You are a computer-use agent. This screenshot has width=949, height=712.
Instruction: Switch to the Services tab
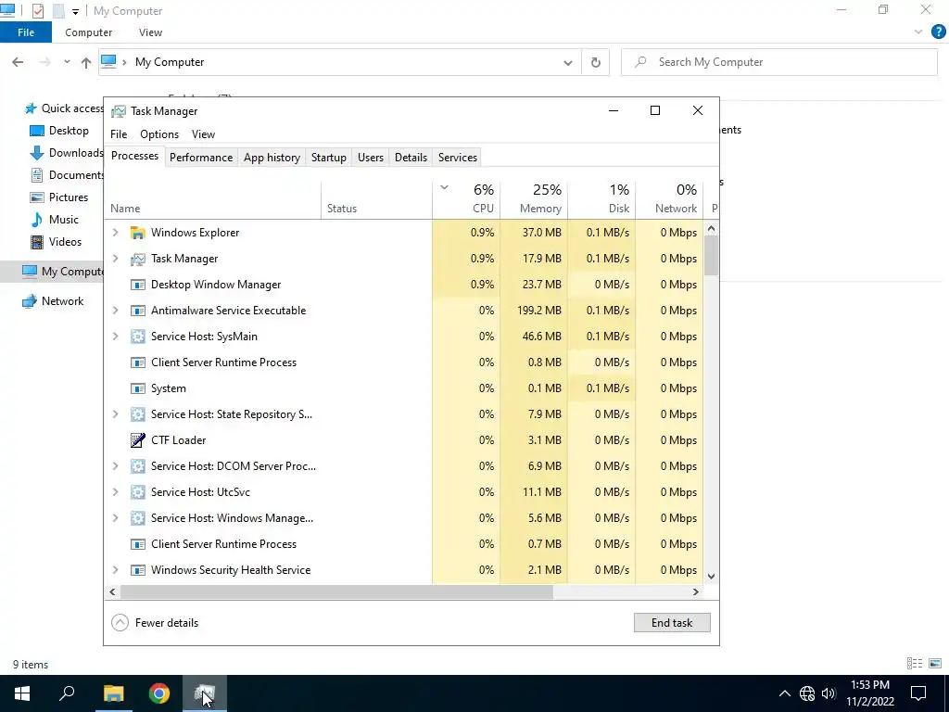458,158
